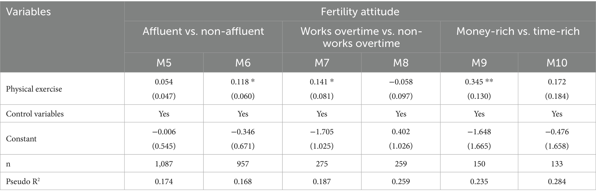The width and height of the screenshot is (596, 195).
Task: Click the −1.705 constant value
Action: click(x=322, y=132)
